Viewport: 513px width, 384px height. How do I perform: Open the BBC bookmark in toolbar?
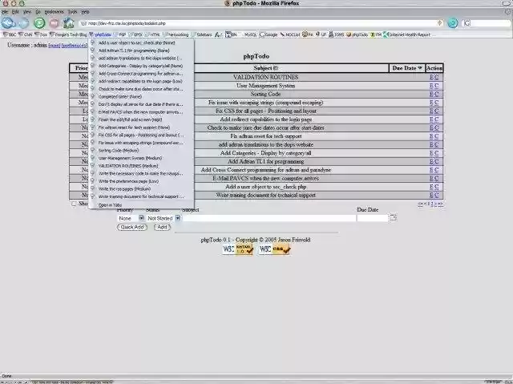tap(10, 34)
